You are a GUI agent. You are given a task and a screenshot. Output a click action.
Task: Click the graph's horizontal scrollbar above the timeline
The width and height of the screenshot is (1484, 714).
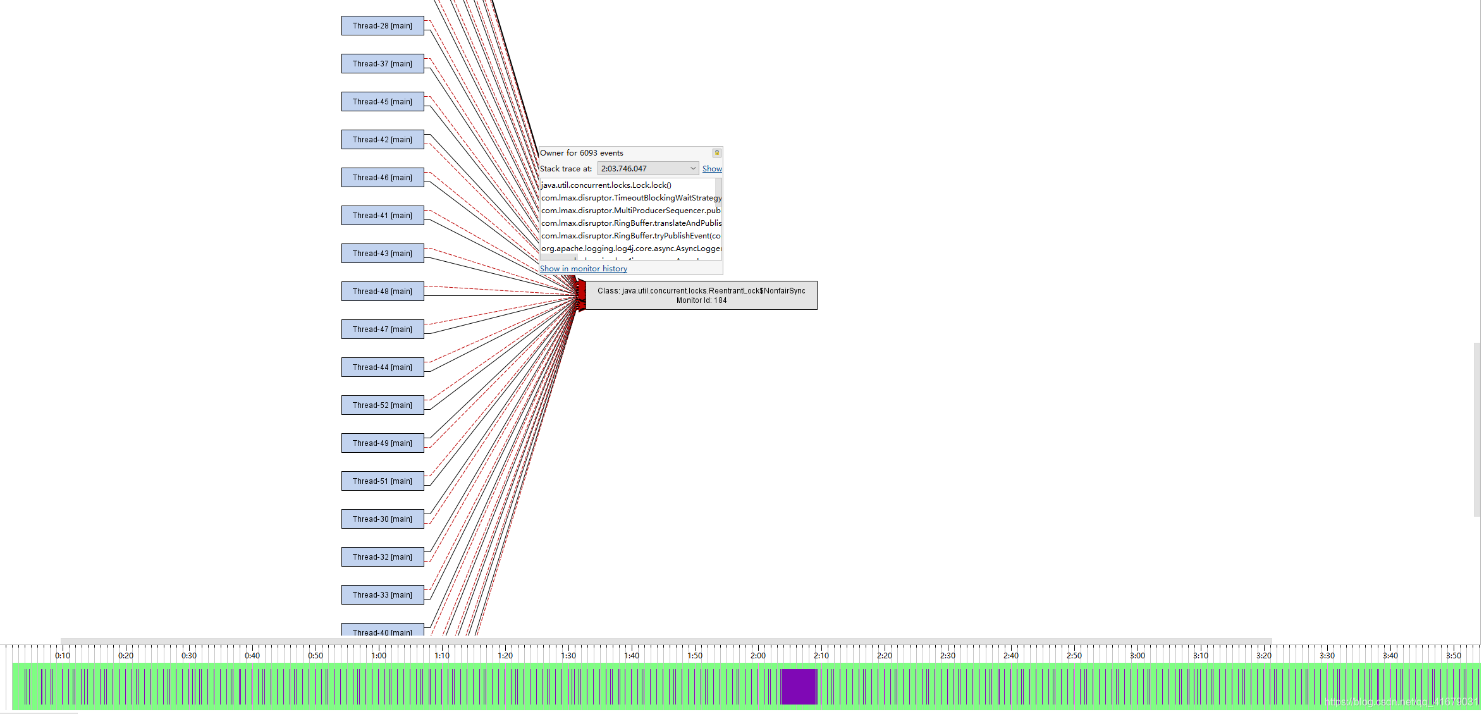pyautogui.click(x=665, y=641)
